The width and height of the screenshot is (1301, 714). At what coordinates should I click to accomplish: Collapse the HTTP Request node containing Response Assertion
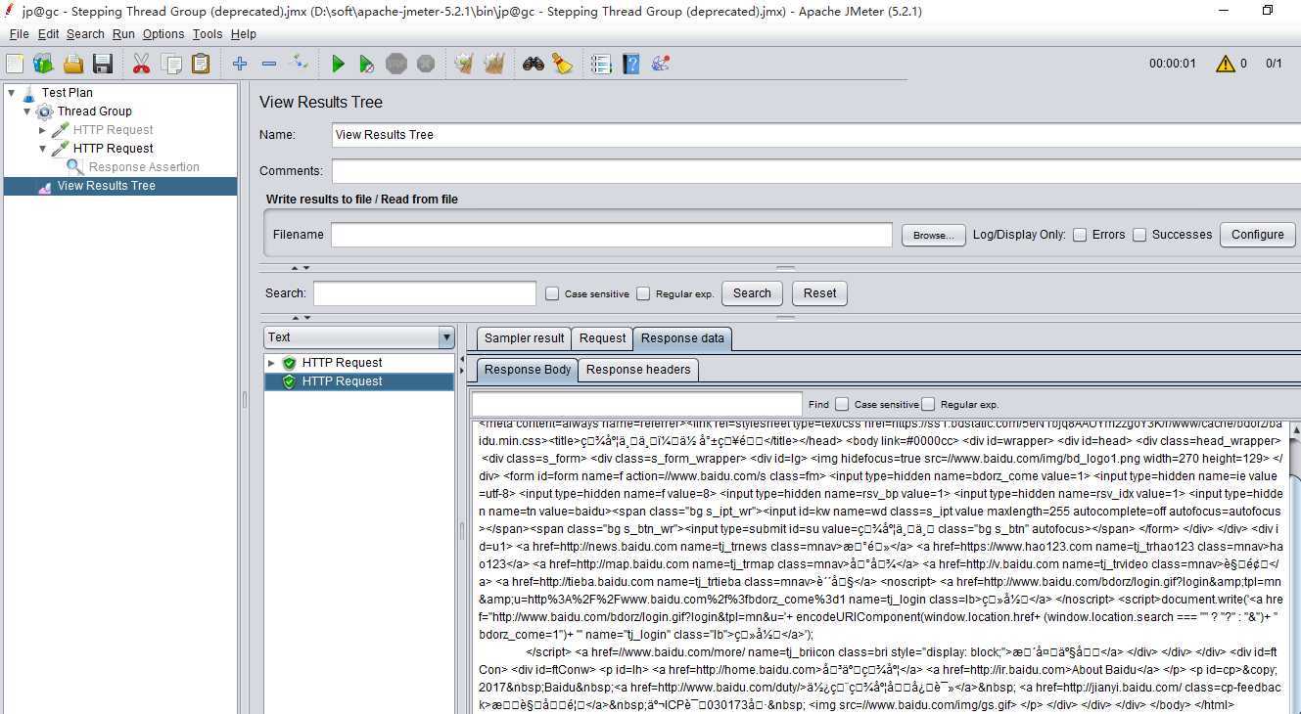click(43, 149)
